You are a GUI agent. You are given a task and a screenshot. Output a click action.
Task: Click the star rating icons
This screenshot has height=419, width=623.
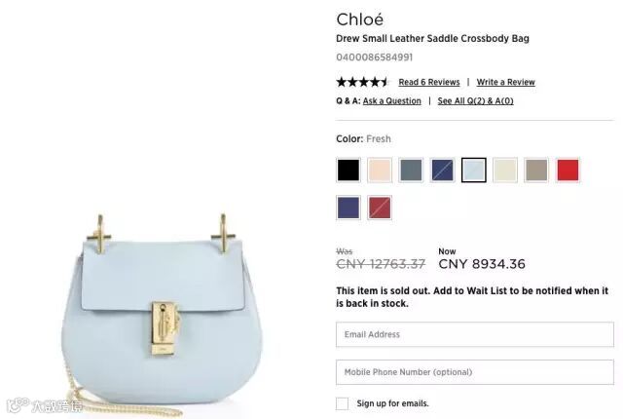click(x=362, y=82)
